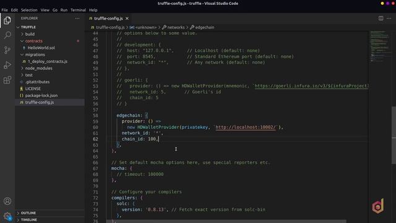
Task: Click the networks breadcrumb
Action: (x=176, y=27)
